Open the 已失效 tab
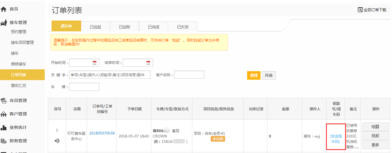The image size is (392, 153). [182, 27]
